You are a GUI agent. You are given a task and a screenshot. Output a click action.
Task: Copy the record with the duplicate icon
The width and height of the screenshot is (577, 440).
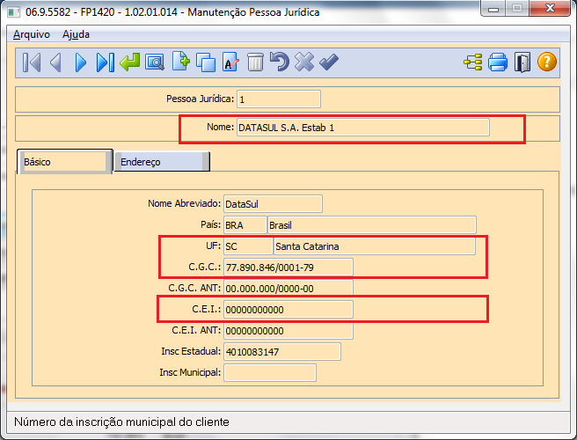(206, 62)
